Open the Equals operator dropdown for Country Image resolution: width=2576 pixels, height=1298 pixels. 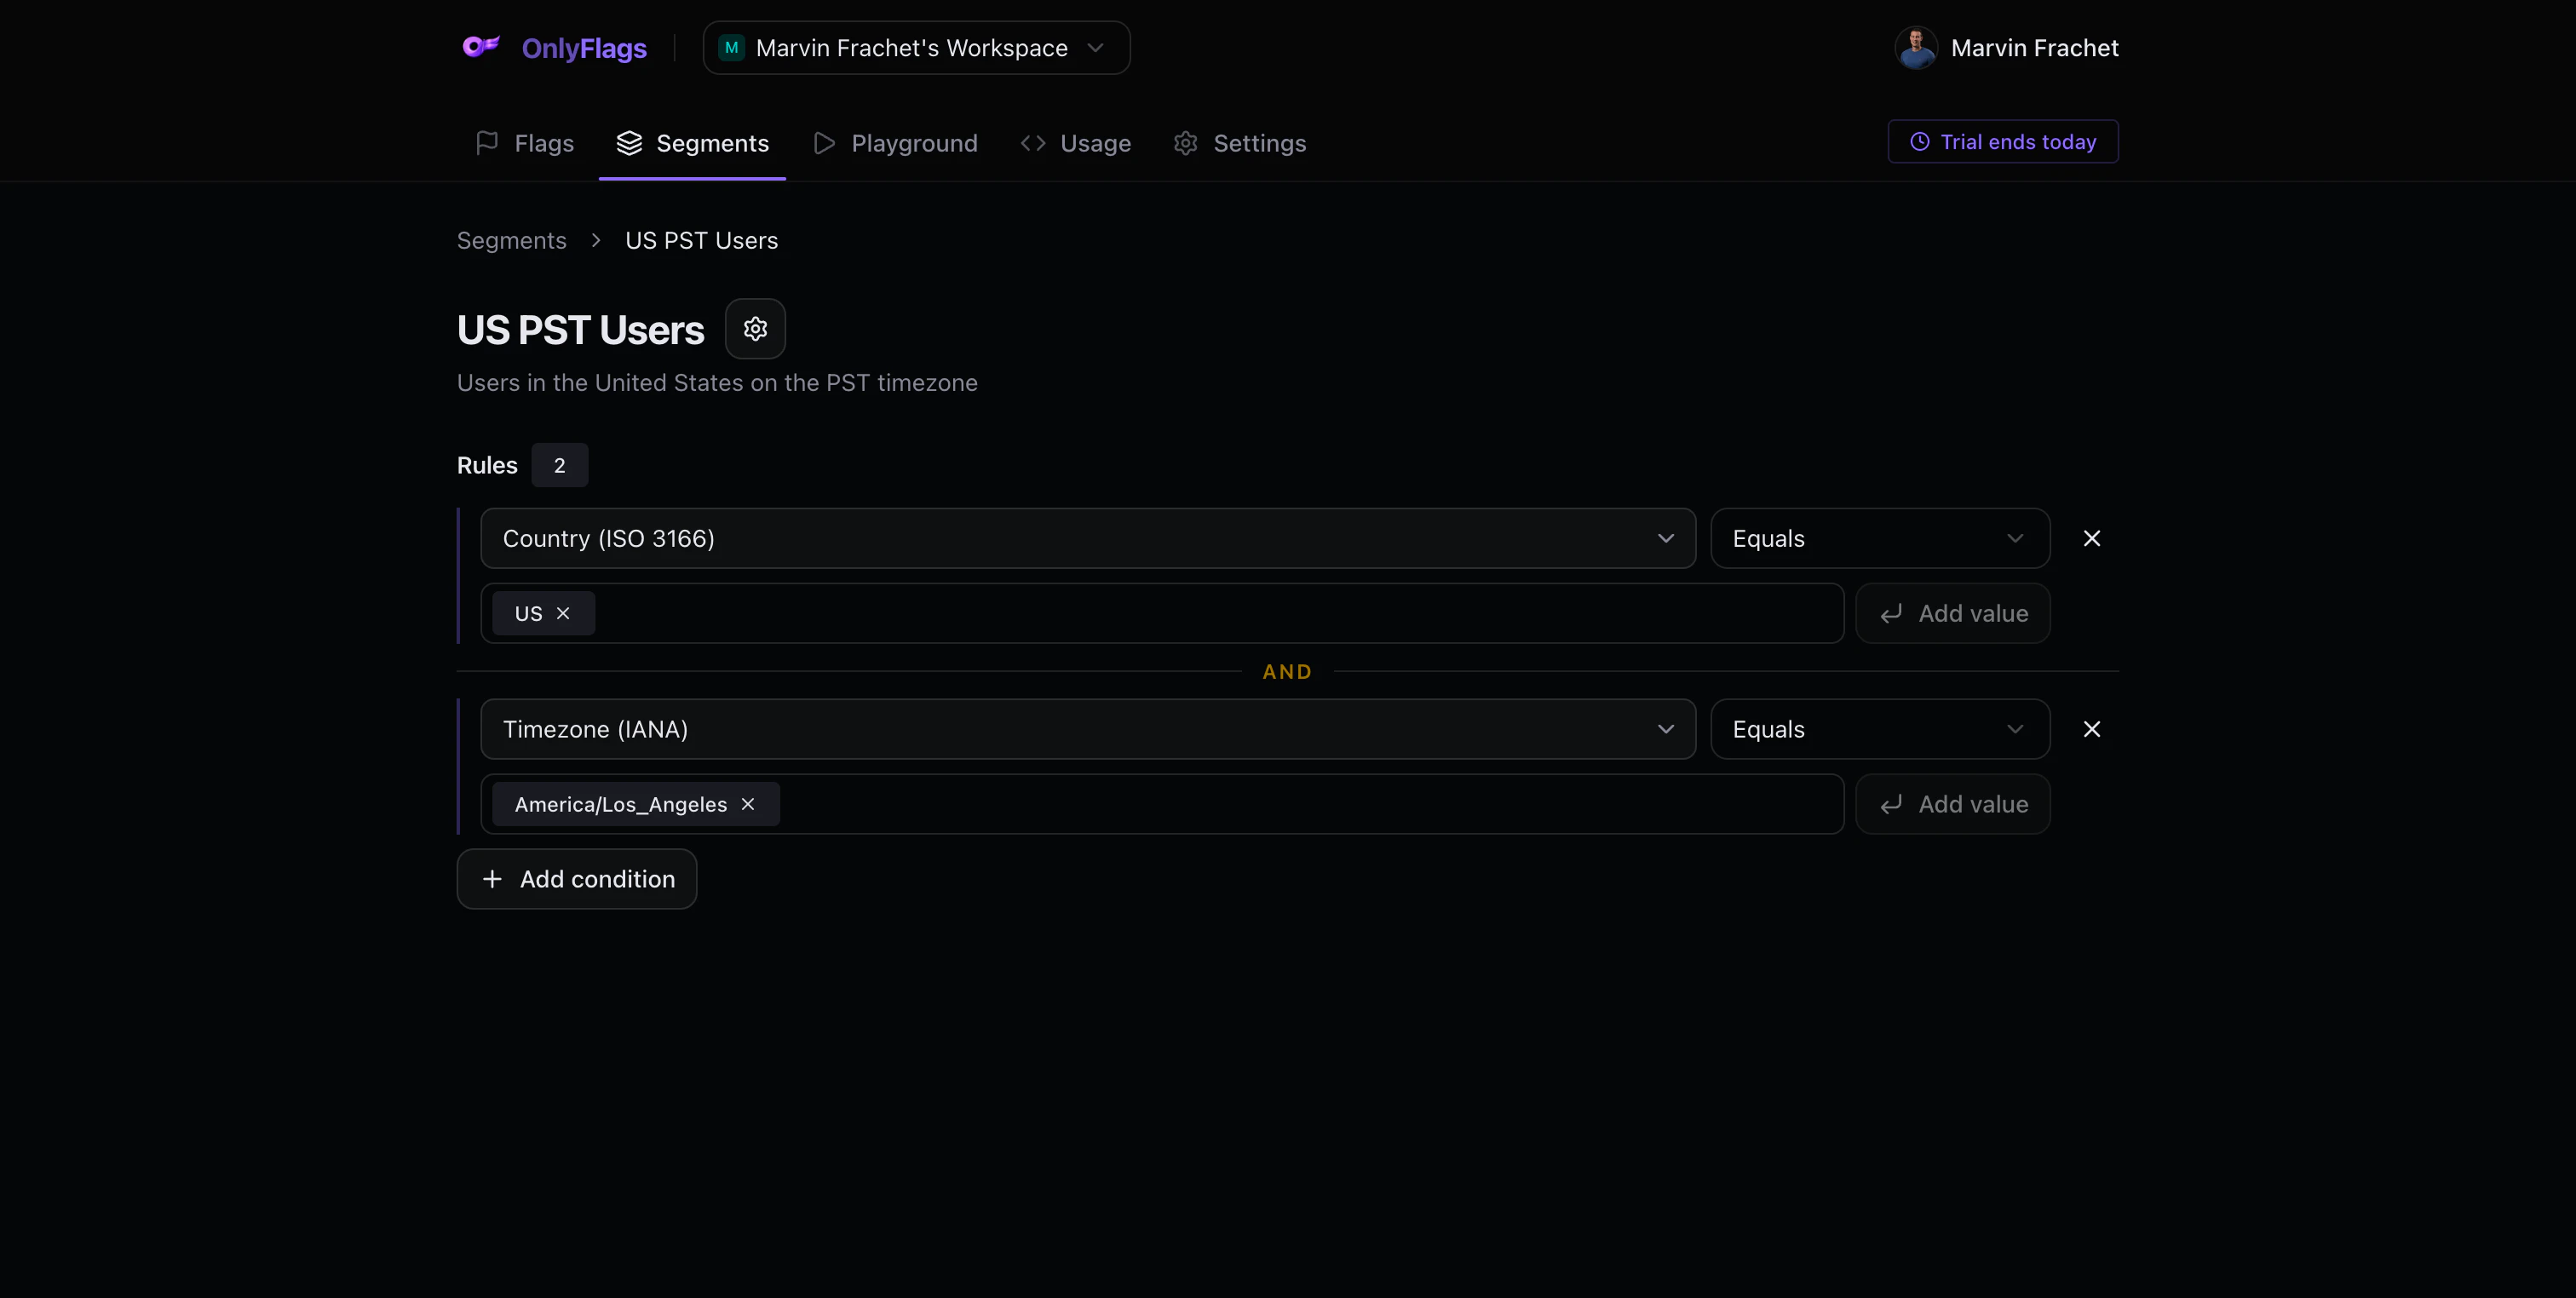click(1879, 538)
